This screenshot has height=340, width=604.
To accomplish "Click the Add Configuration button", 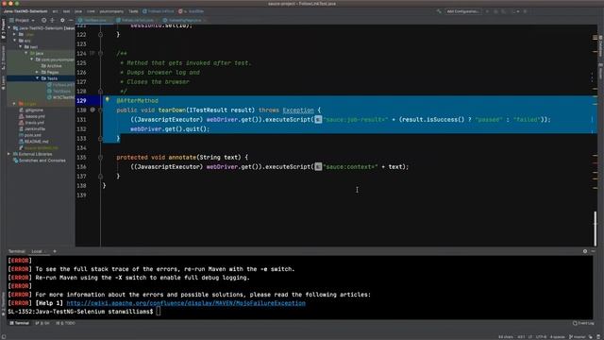I will (462, 11).
